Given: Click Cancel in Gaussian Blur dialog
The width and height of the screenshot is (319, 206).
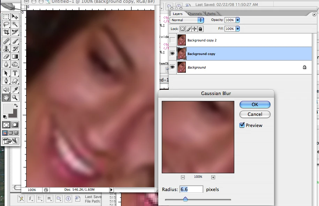Looking at the screenshot, I should coord(255,114).
